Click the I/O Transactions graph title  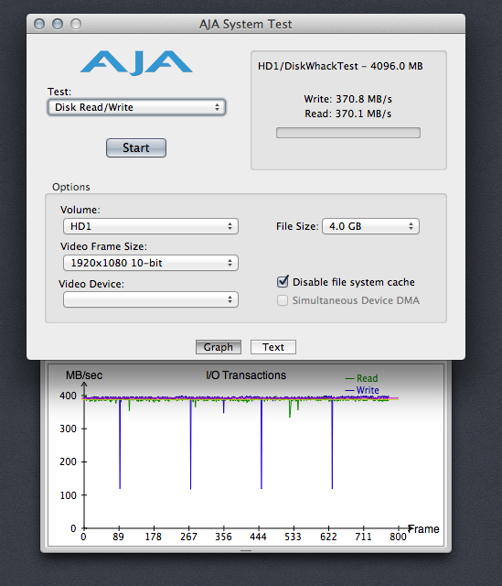pyautogui.click(x=246, y=375)
